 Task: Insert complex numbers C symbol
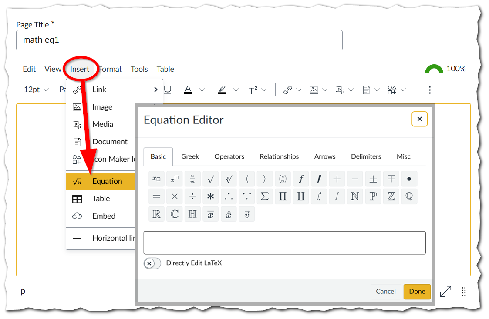pos(174,214)
